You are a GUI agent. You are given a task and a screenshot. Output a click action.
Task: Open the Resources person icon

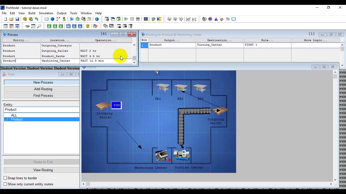64,19
